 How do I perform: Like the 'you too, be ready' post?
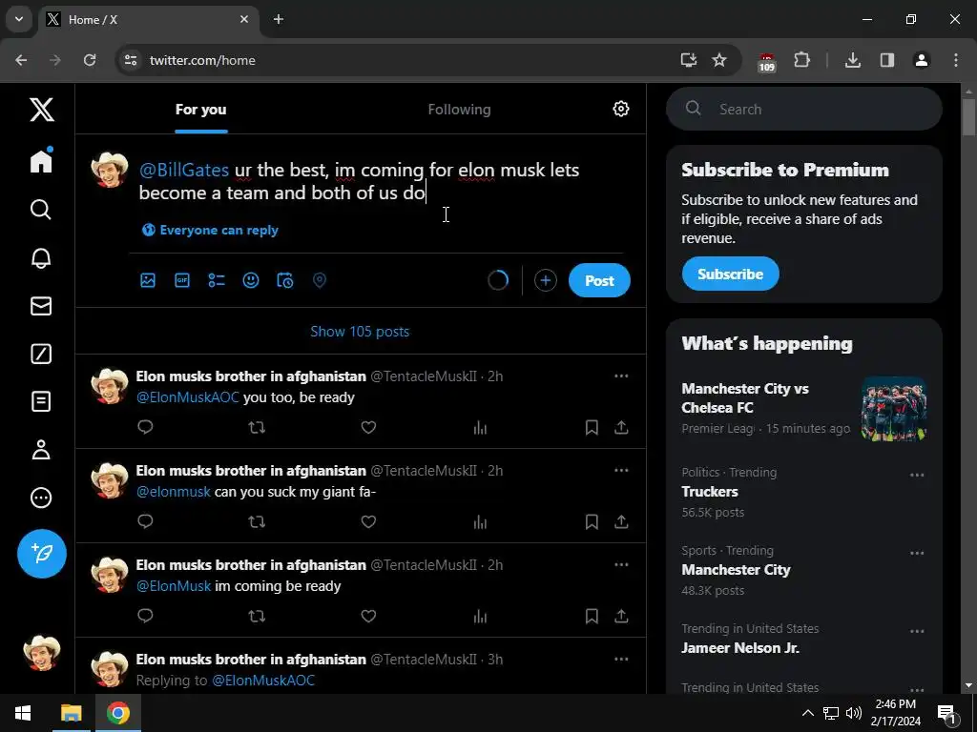(368, 427)
